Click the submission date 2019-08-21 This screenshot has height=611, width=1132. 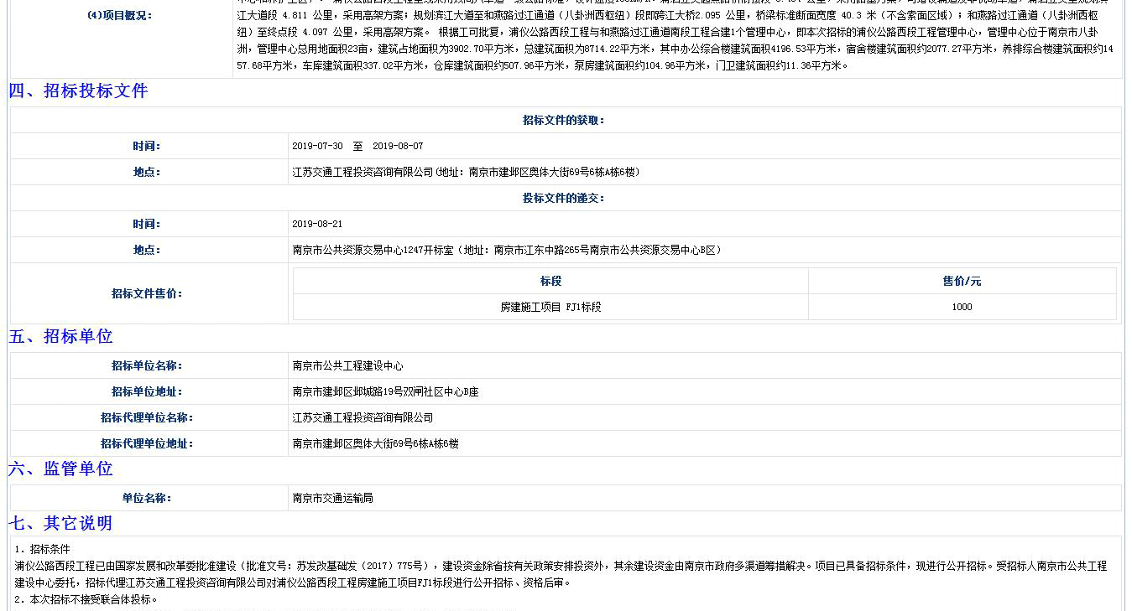317,224
